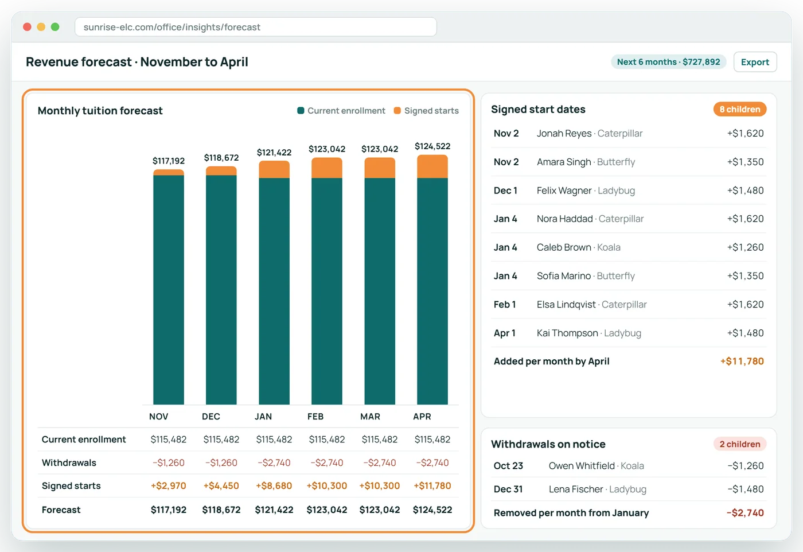Click the Added per month total +$11,780
The image size is (803, 552).
point(742,361)
